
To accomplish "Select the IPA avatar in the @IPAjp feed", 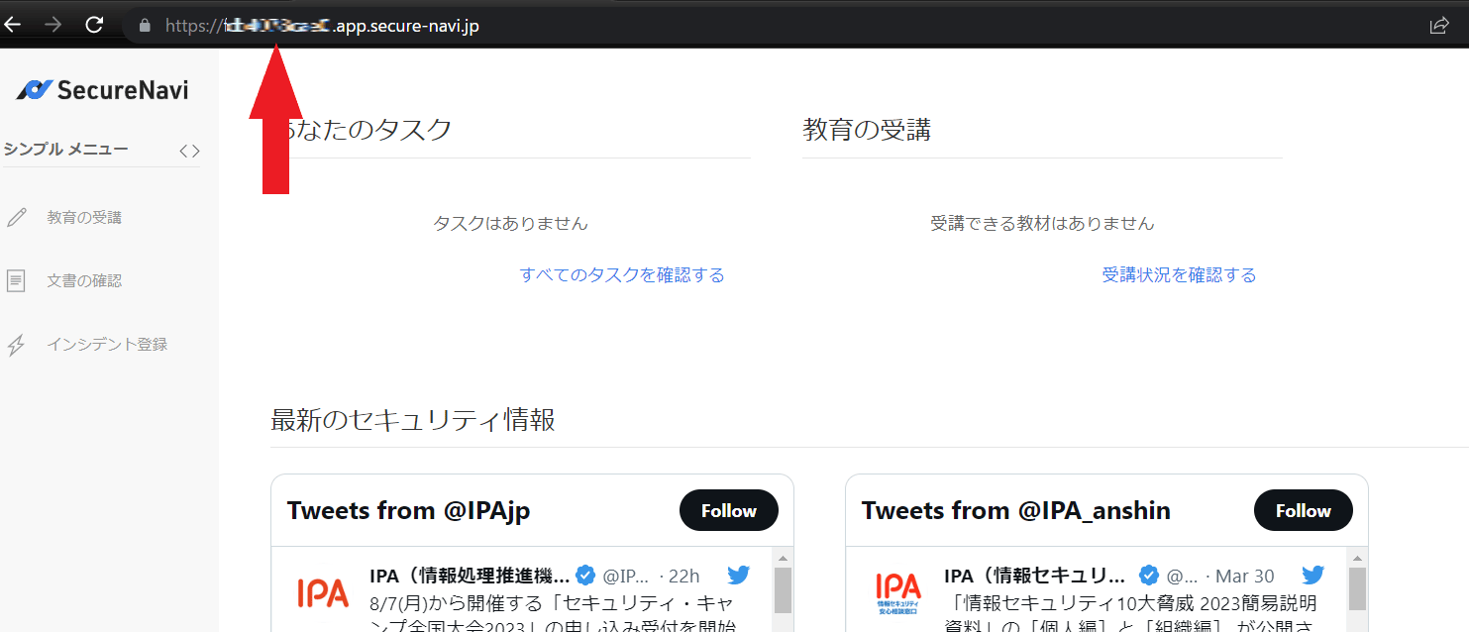I will (x=323, y=592).
